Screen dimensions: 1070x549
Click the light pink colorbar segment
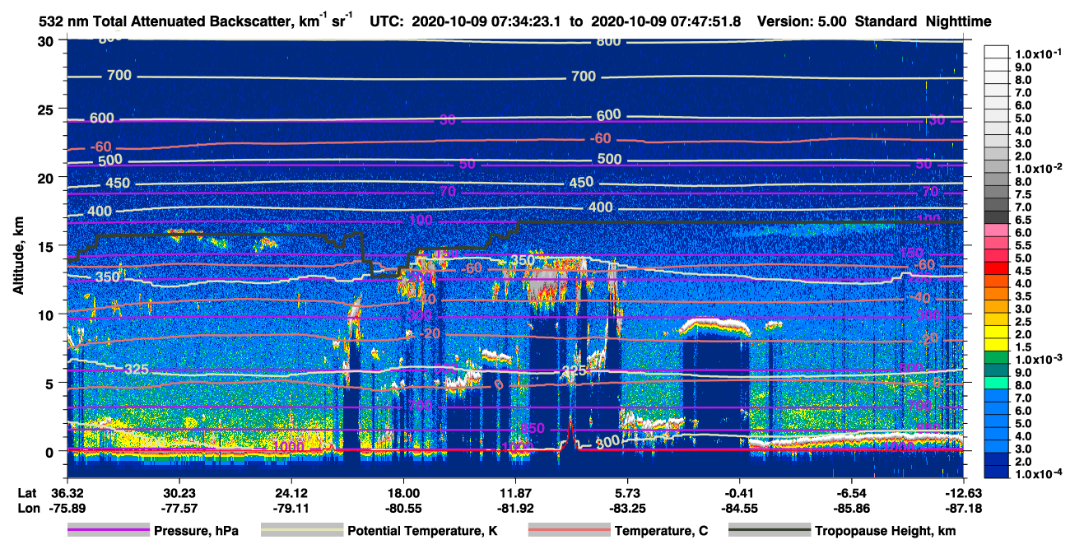tap(998, 229)
